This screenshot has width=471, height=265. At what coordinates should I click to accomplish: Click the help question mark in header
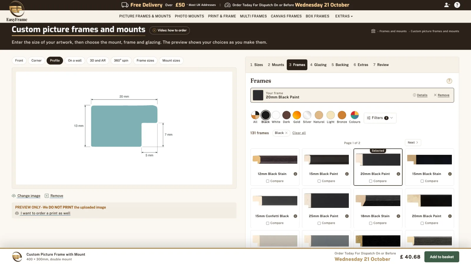[x=457, y=5]
